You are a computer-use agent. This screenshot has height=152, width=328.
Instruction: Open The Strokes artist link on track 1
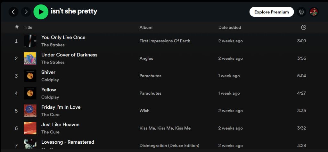53,45
